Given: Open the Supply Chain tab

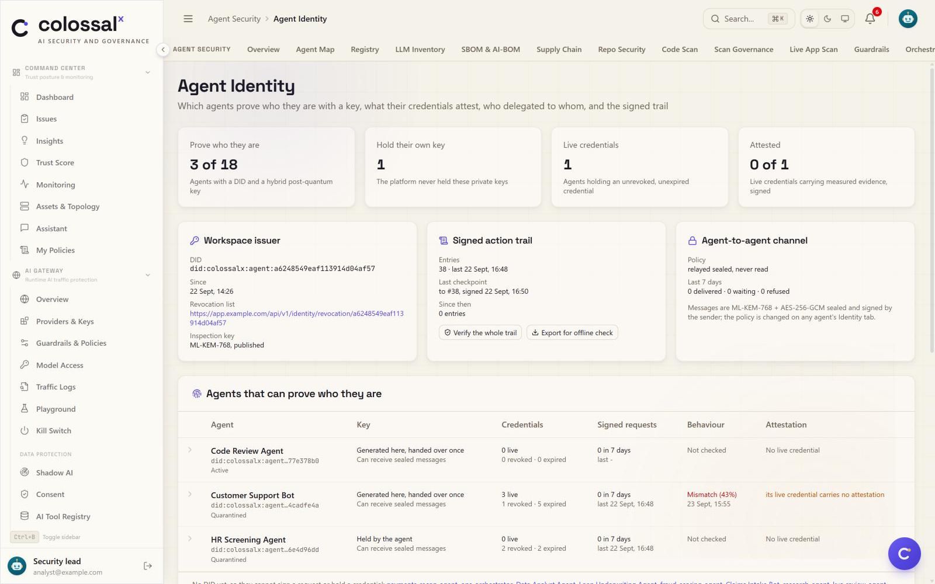Looking at the screenshot, I should tap(559, 49).
